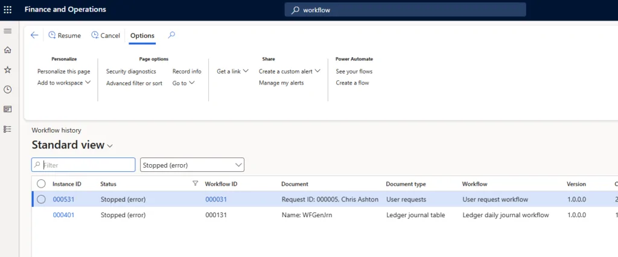Expand Add to workspace dropdown
The width and height of the screenshot is (618, 257).
(x=64, y=83)
